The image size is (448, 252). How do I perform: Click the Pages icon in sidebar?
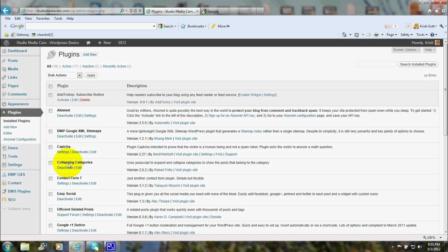(x=4, y=86)
